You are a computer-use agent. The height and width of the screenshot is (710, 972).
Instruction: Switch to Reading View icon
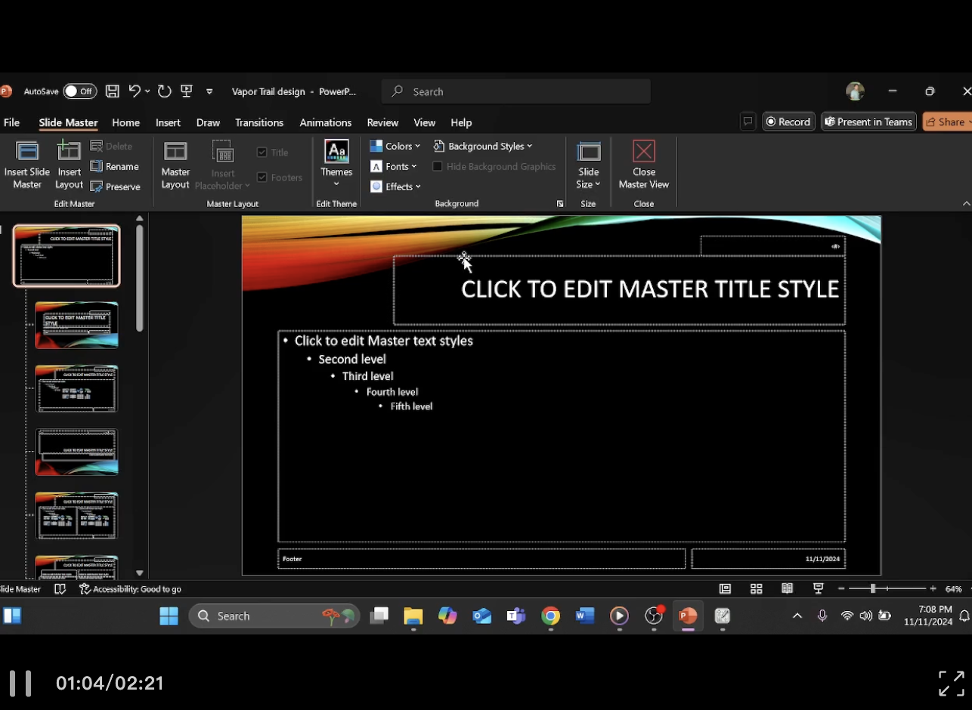click(x=787, y=589)
